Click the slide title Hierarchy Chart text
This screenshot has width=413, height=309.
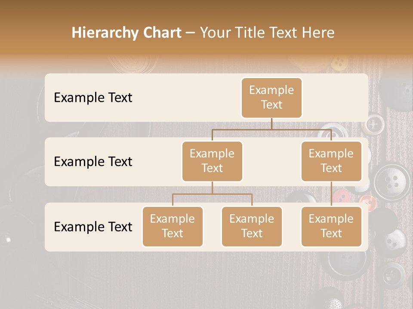click(126, 32)
